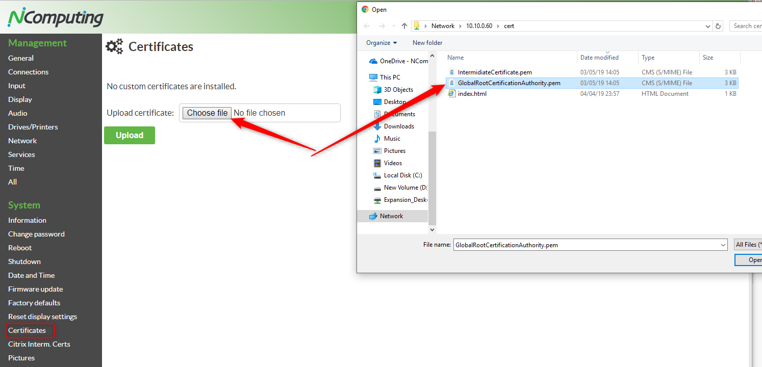
Task: Open General management page
Action: click(21, 58)
